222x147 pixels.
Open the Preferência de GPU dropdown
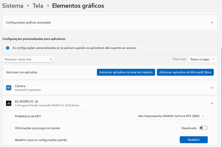coord(171,116)
